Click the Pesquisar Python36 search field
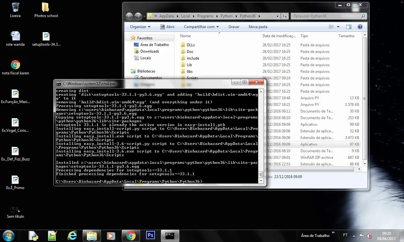404x242 pixels. (x=325, y=16)
